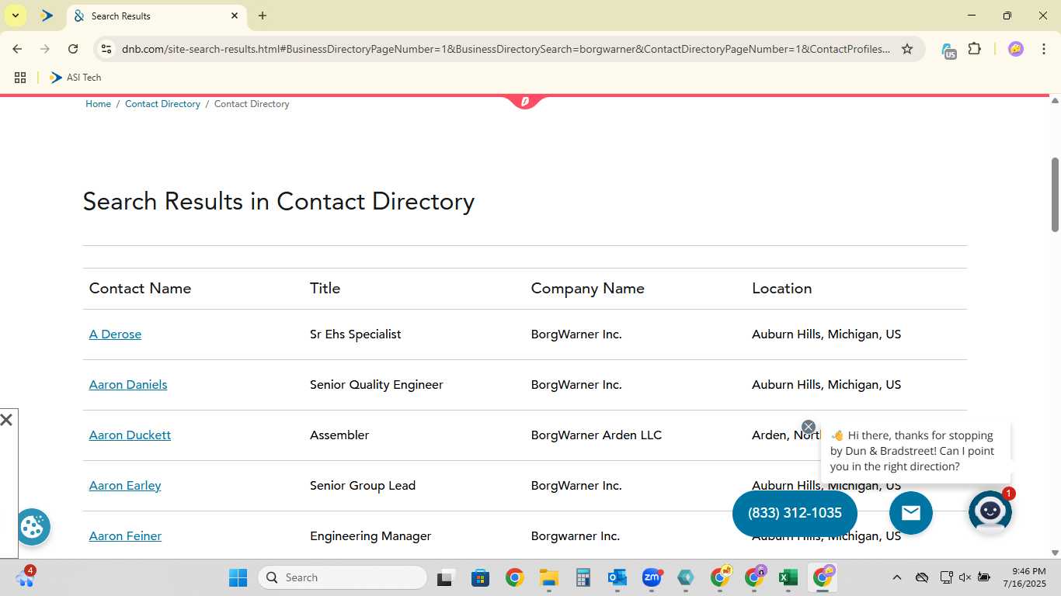Open Calculator from taskbar
Image resolution: width=1061 pixels, height=596 pixels.
[x=583, y=577]
